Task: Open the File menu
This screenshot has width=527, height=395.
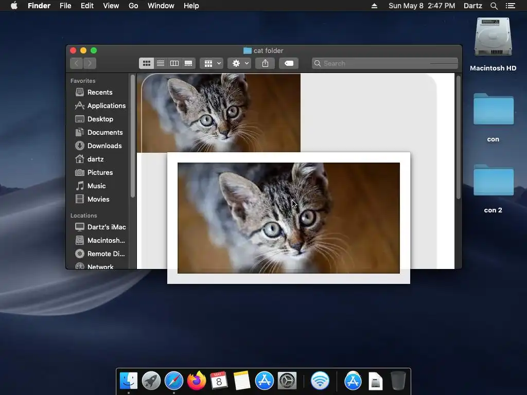Action: 65,6
